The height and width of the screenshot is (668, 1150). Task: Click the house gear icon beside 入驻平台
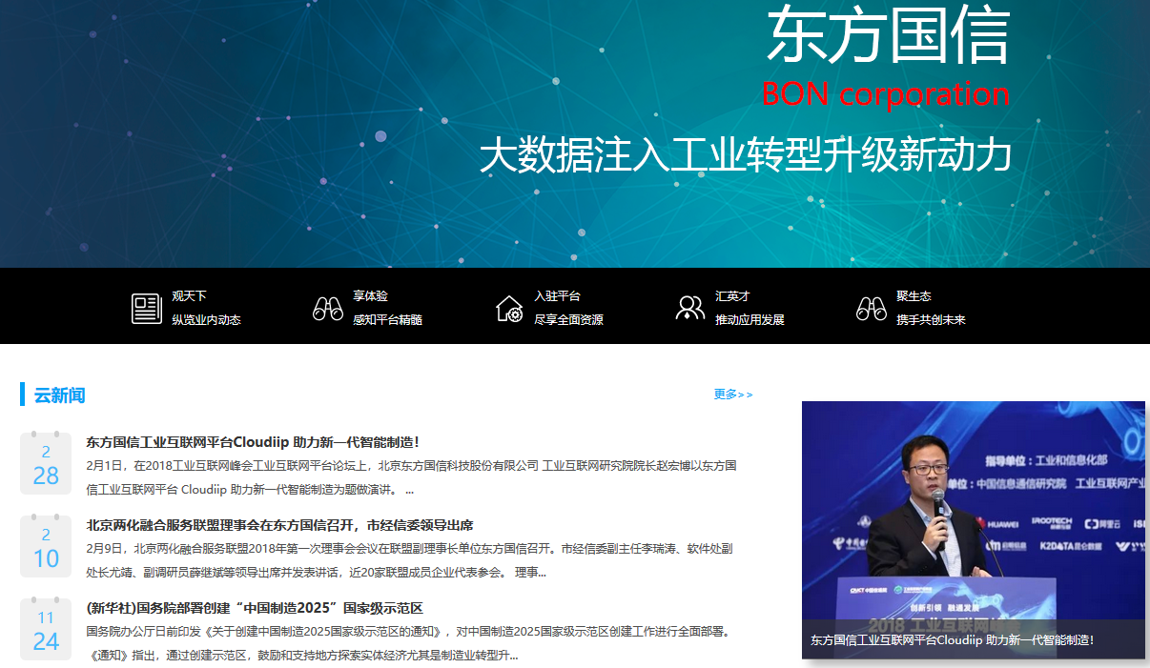pos(509,309)
